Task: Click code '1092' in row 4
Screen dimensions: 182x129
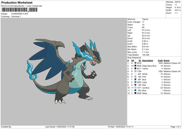Action: [x=160, y=71]
